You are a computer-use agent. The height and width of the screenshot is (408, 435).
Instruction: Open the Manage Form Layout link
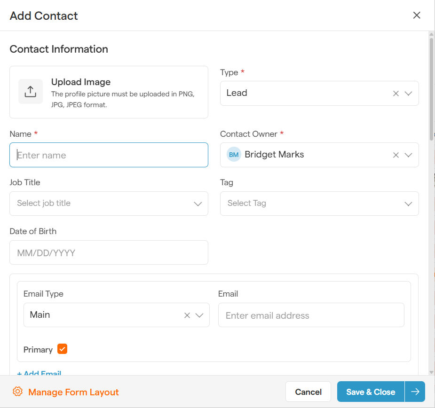[73, 392]
